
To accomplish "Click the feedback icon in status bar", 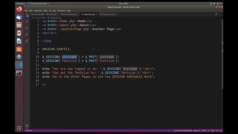I will (x=217, y=131).
